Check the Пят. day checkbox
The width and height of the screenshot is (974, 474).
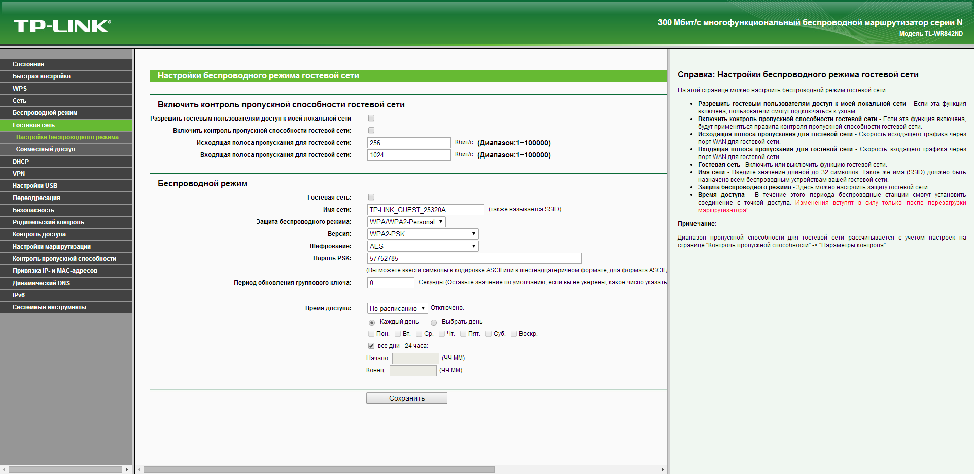463,334
